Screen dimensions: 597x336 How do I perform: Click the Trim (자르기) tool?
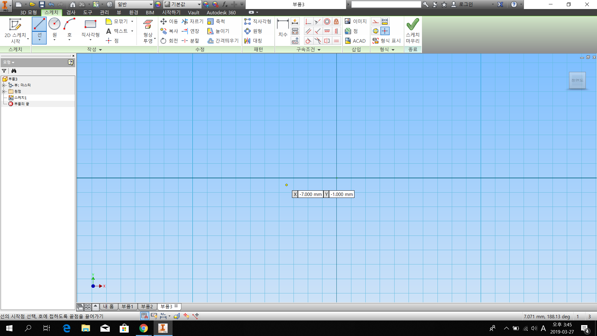[x=192, y=21]
